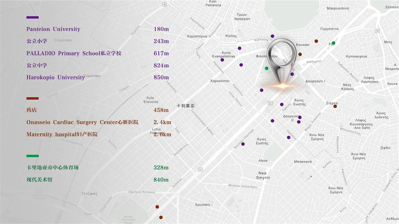Click the Κουκάκι district label
399x224 pixels.
point(302,45)
